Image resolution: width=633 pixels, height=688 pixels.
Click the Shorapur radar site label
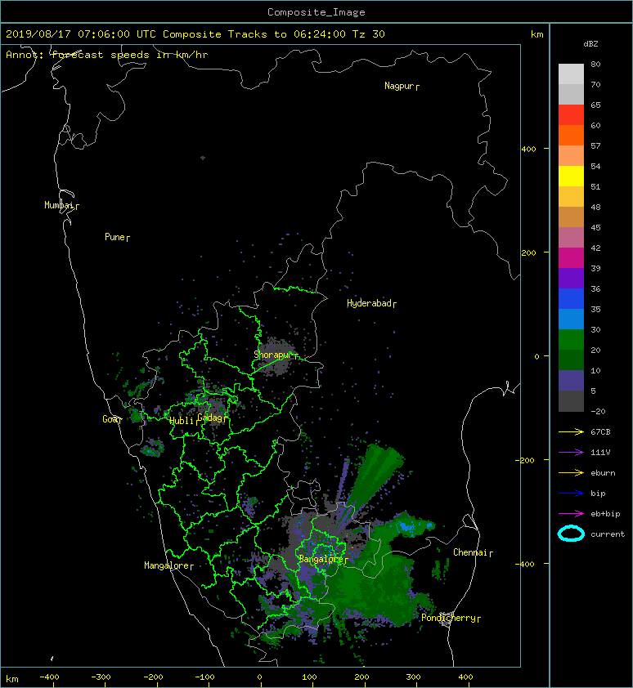coord(273,355)
